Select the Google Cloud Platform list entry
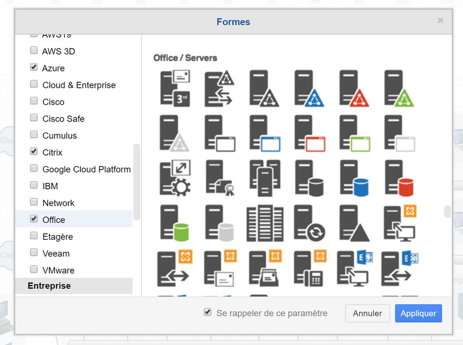 pyautogui.click(x=86, y=169)
